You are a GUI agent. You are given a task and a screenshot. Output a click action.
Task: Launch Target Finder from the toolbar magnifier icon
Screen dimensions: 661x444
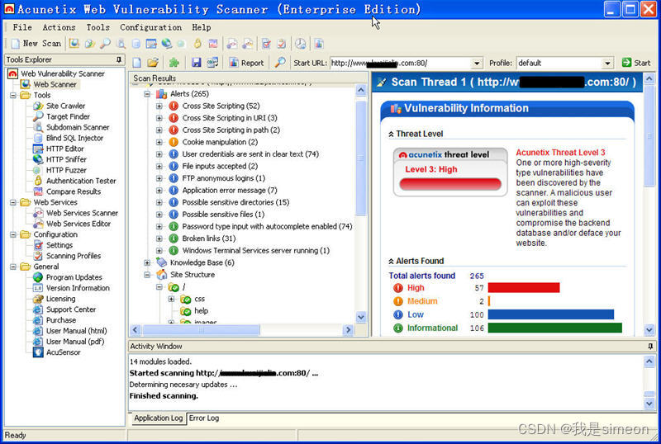point(105,44)
